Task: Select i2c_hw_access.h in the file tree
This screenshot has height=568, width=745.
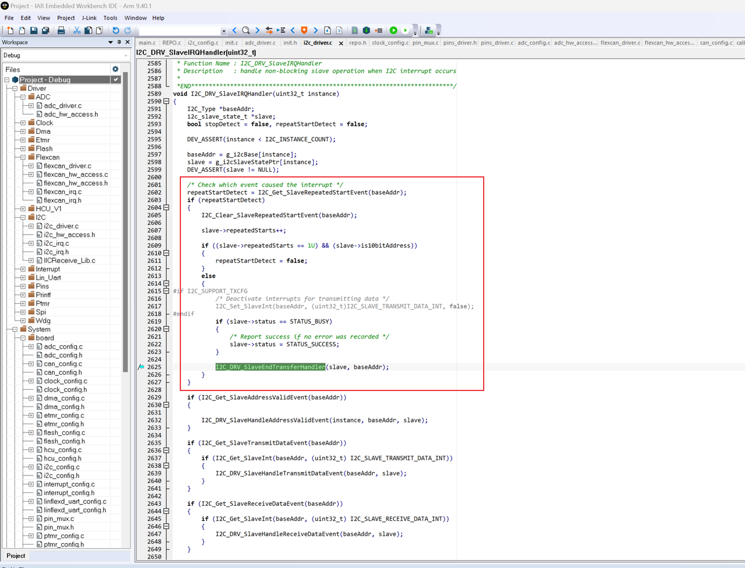Action: point(69,235)
